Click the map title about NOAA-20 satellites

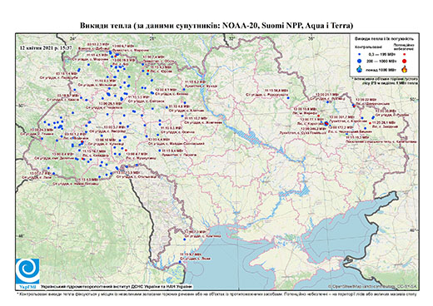tap(216, 26)
